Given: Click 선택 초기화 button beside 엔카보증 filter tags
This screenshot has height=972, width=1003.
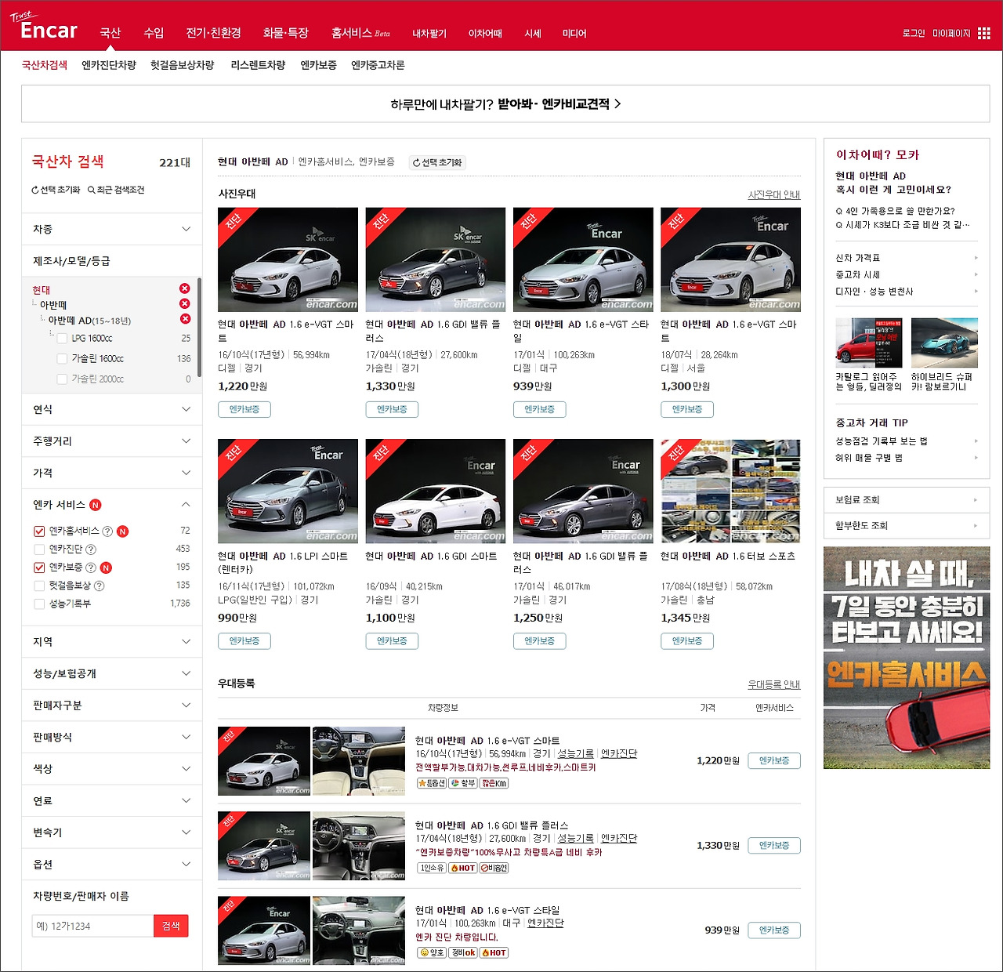Looking at the screenshot, I should [x=437, y=162].
